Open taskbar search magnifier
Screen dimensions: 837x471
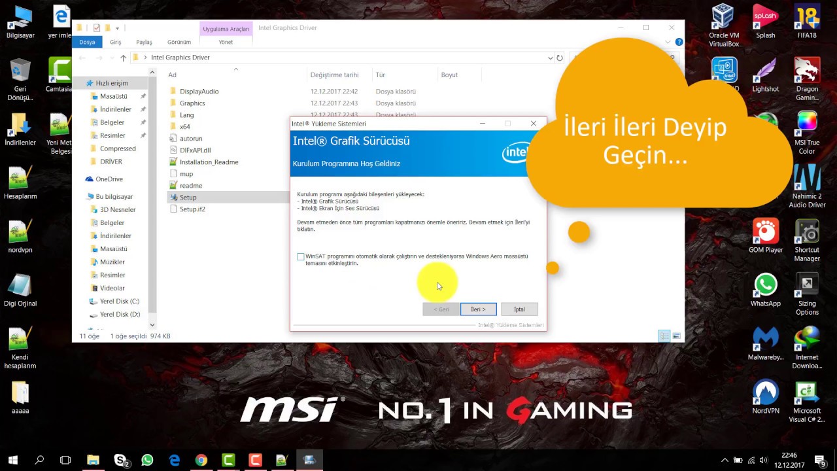(x=39, y=461)
